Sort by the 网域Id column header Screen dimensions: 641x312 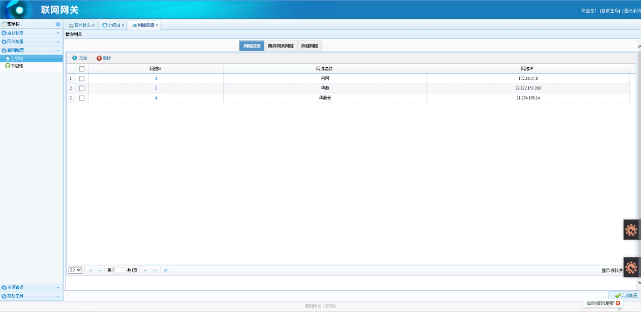pos(156,69)
